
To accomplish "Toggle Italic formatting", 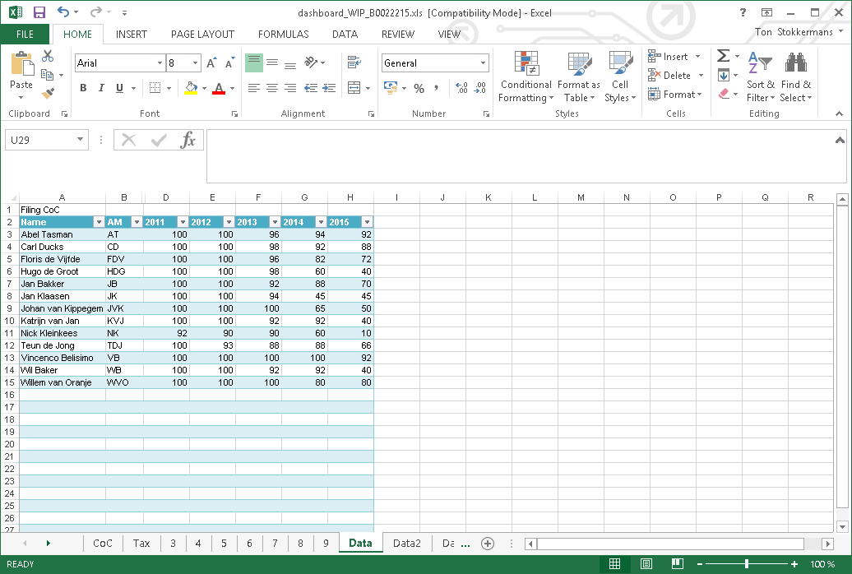I will point(101,87).
